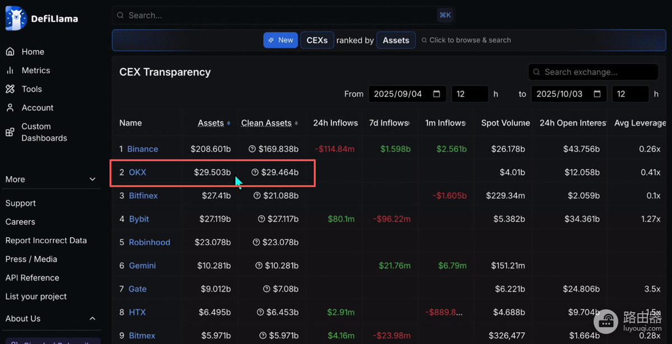Image resolution: width=672 pixels, height=344 pixels.
Task: Focus the Search exchange field
Action: pos(593,72)
